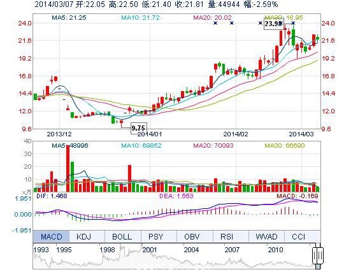Click the 1995 mark on the overview timeline
The width and height of the screenshot is (337, 272).
click(x=64, y=250)
